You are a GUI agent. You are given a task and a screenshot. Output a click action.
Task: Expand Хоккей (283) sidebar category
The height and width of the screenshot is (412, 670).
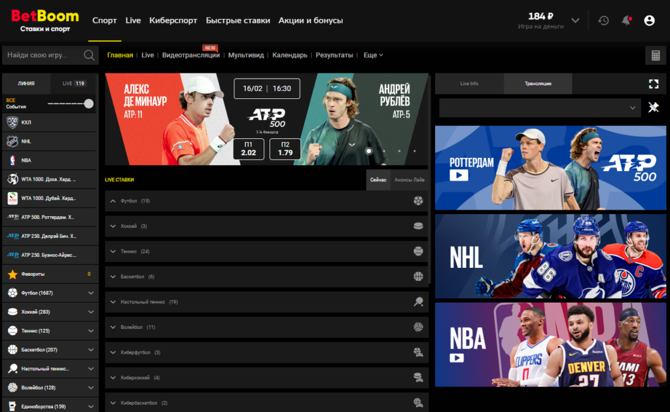tap(90, 312)
